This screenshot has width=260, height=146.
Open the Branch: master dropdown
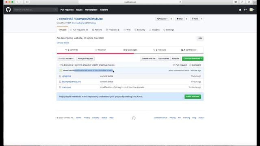point(66,58)
